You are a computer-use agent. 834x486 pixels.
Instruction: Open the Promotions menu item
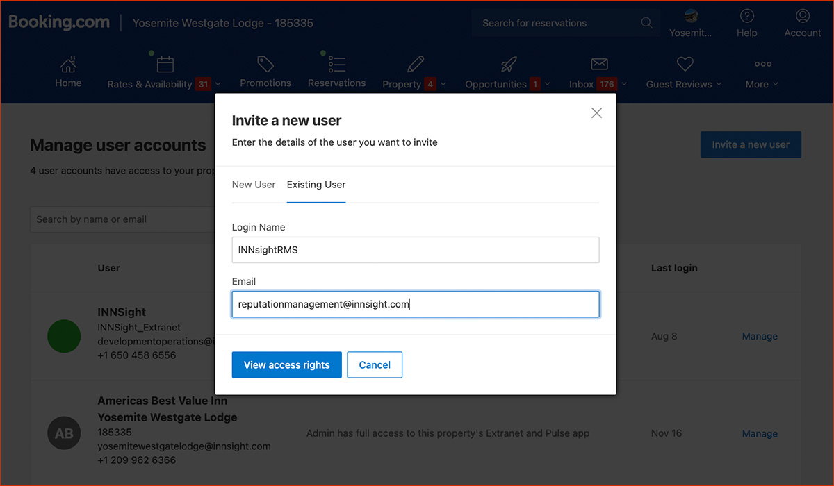(x=265, y=83)
